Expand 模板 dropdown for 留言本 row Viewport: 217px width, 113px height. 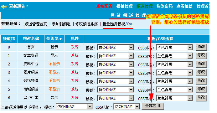[116, 98]
